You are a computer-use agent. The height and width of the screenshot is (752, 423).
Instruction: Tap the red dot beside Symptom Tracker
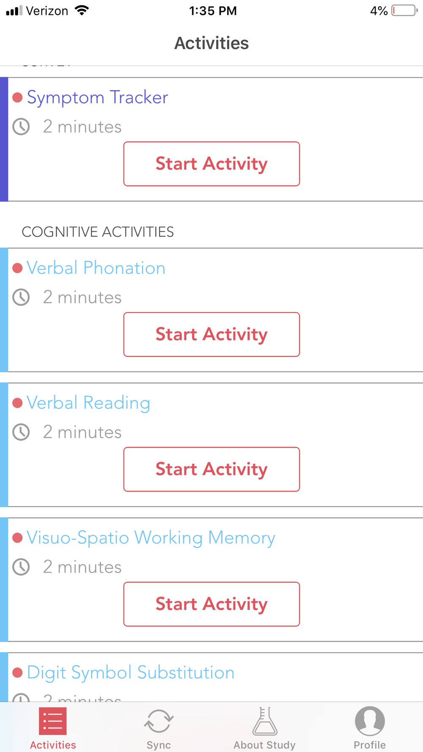(x=17, y=98)
